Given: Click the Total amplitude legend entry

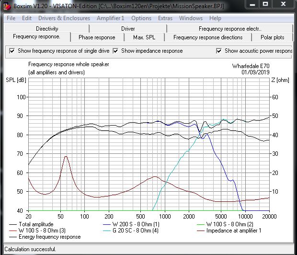Looking at the screenshot, I should coord(31,224).
